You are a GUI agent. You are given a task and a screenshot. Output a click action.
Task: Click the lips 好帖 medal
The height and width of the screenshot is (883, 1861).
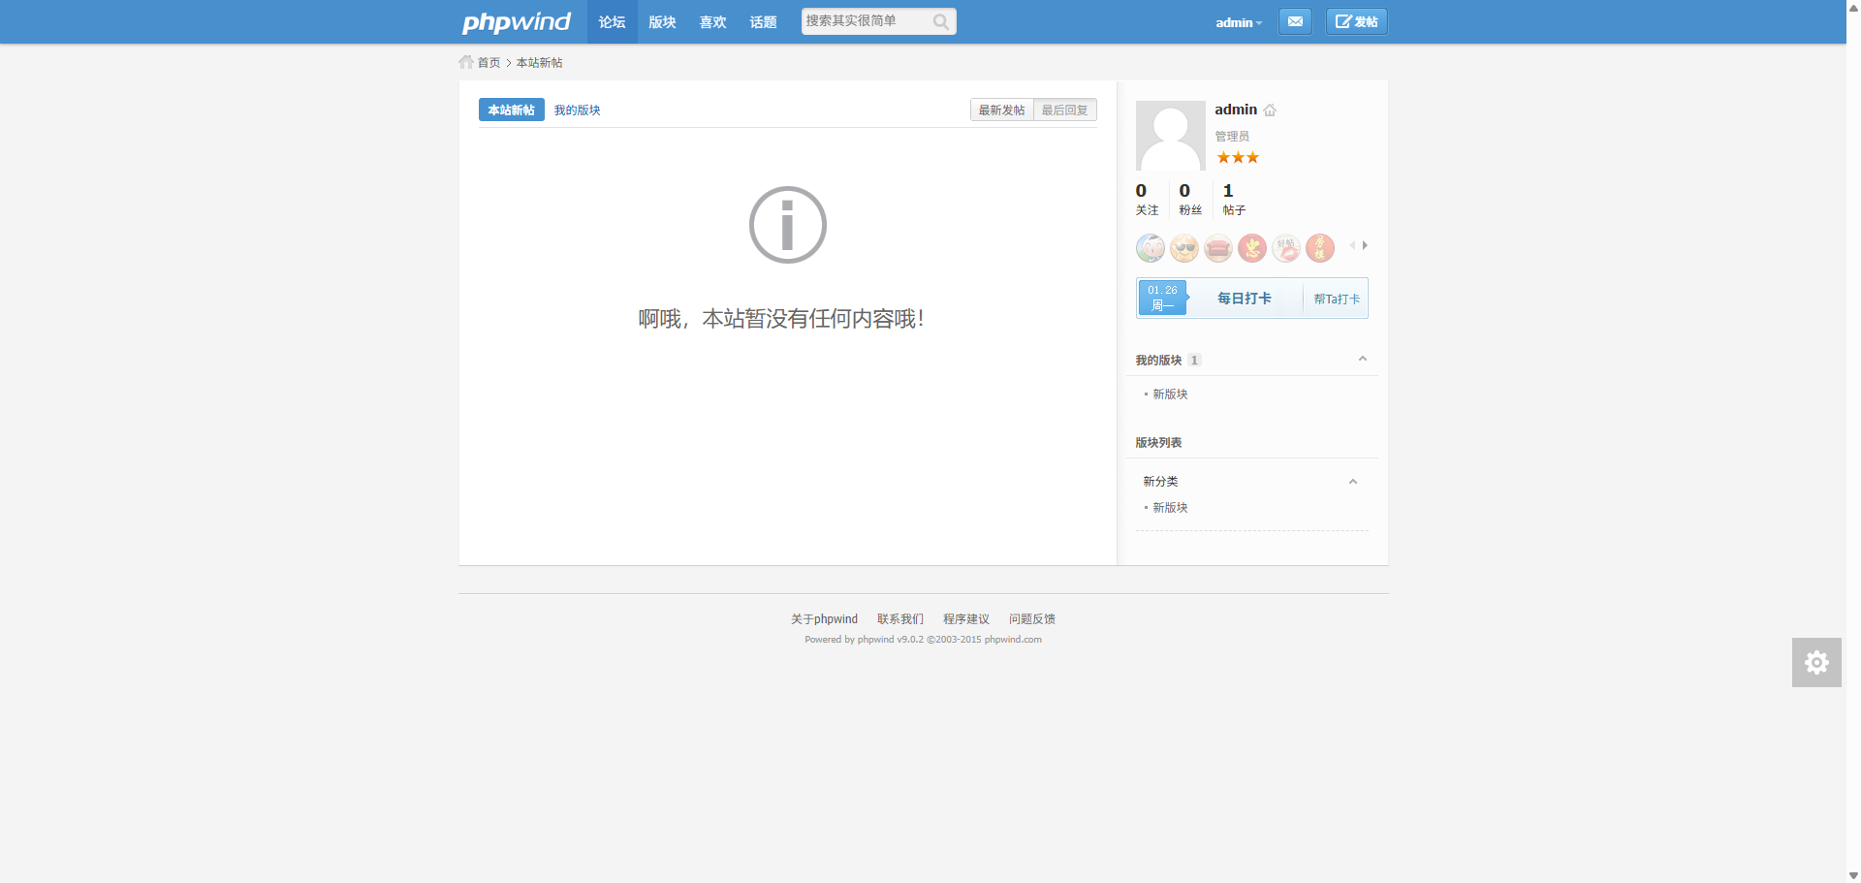(x=1285, y=249)
